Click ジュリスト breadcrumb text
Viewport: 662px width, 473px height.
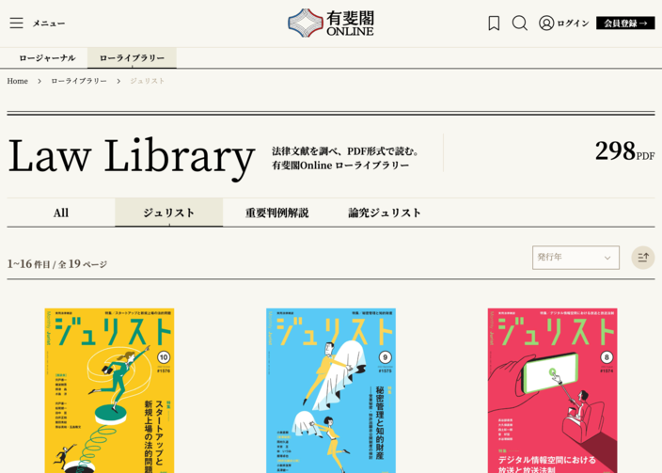coord(147,81)
